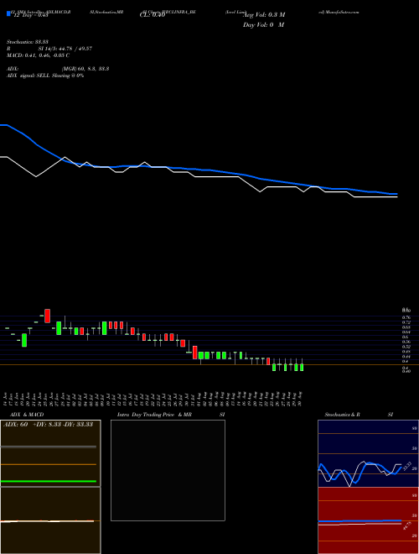Click inside the empty Intra Day Trading Price panel

coord(168,470)
